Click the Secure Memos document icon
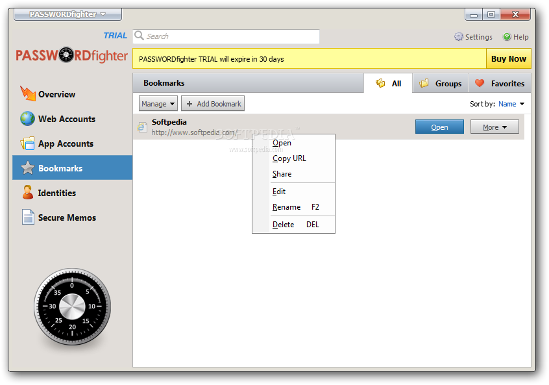Screen dimensions: 549x385 click(x=28, y=217)
